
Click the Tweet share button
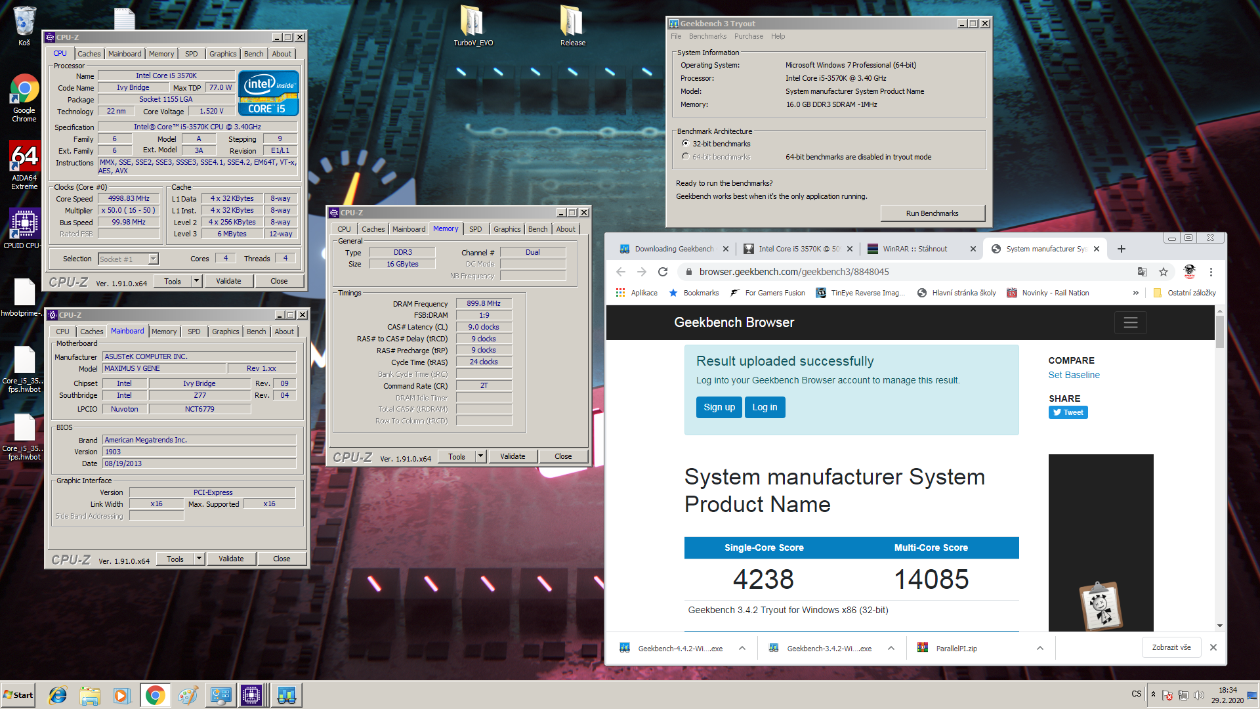coord(1068,412)
